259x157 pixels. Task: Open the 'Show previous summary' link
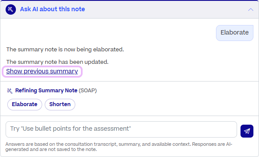(x=42, y=71)
